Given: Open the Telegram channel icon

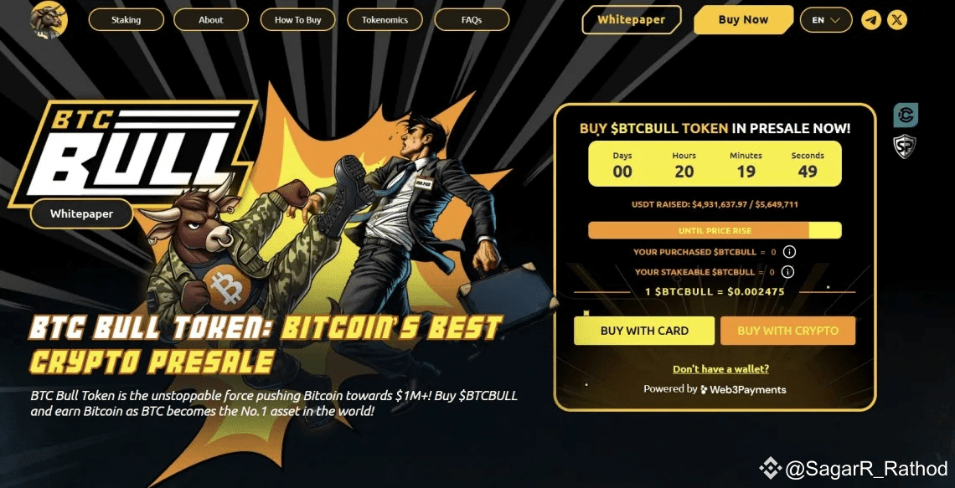Looking at the screenshot, I should pos(871,20).
